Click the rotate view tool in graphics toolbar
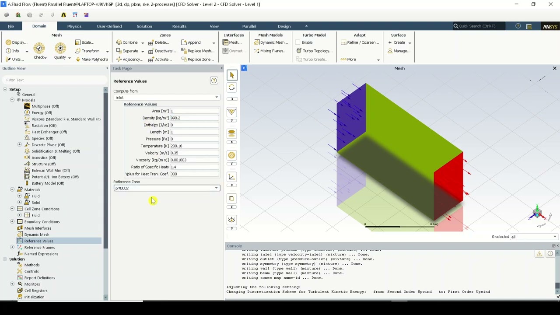 click(x=232, y=87)
